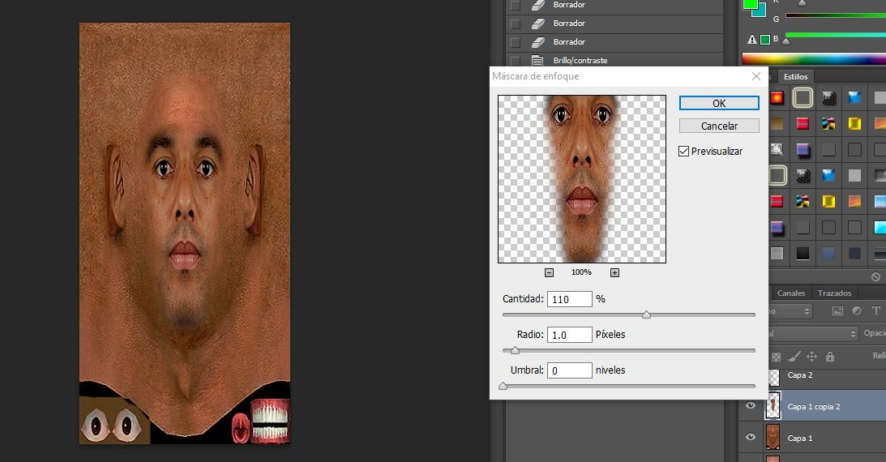Select the pixel layer filter icon
Screen dimensions: 886x462
point(838,310)
